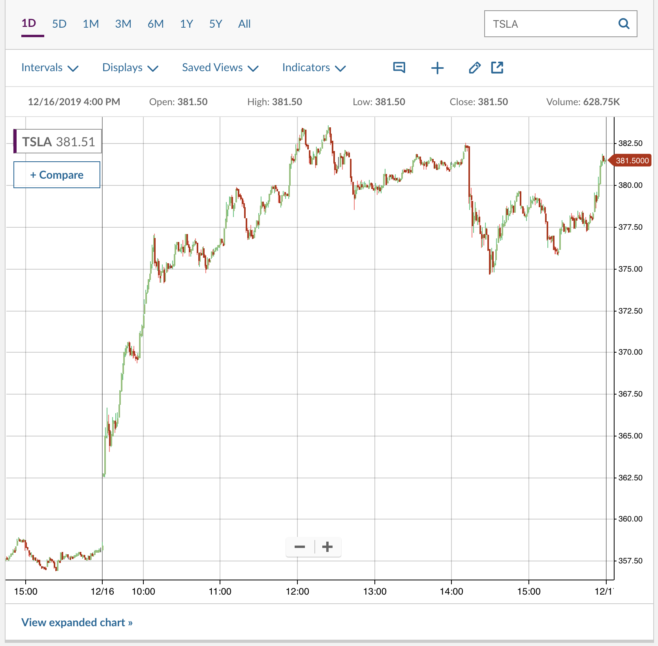Select the pencil draw tool
658x646 pixels.
[x=474, y=68]
